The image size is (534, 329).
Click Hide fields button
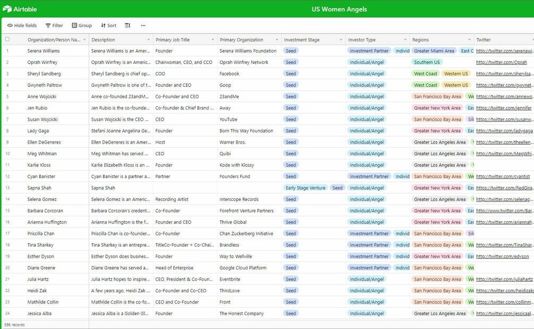coord(22,26)
